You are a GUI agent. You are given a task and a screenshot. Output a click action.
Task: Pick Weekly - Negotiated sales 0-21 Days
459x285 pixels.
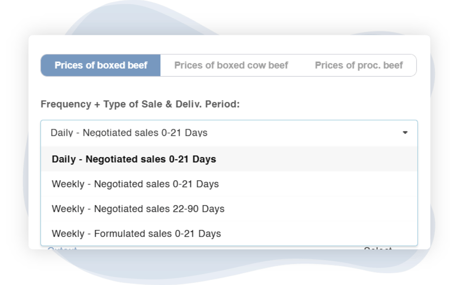point(135,184)
